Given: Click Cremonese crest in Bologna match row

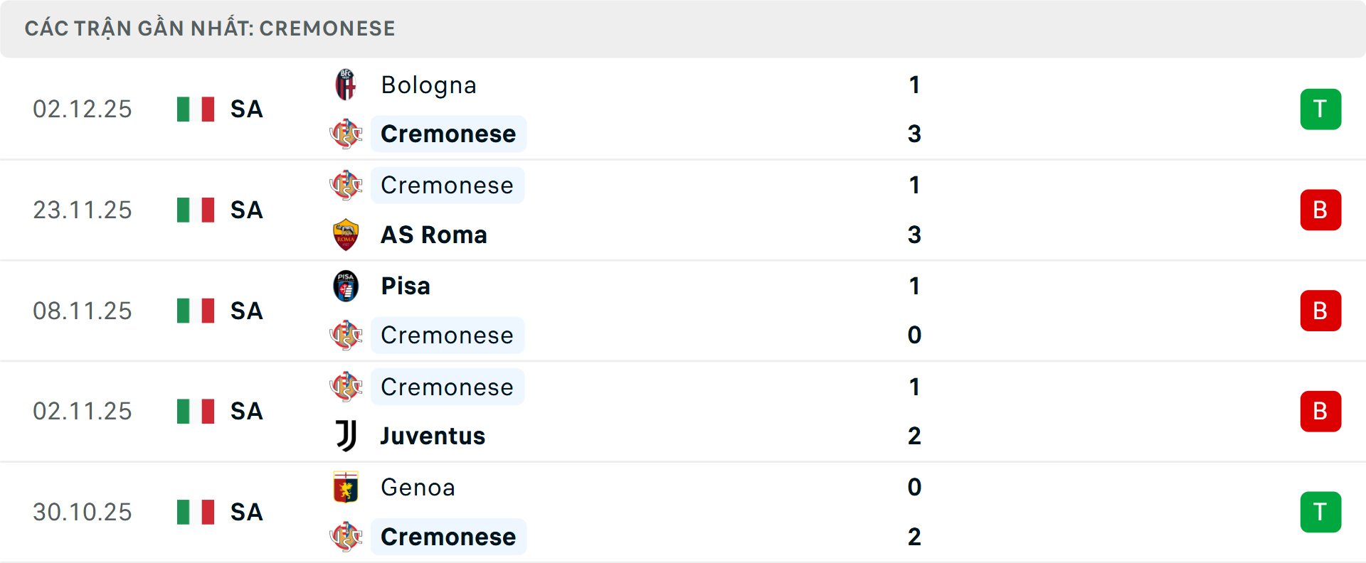Looking at the screenshot, I should 346,134.
